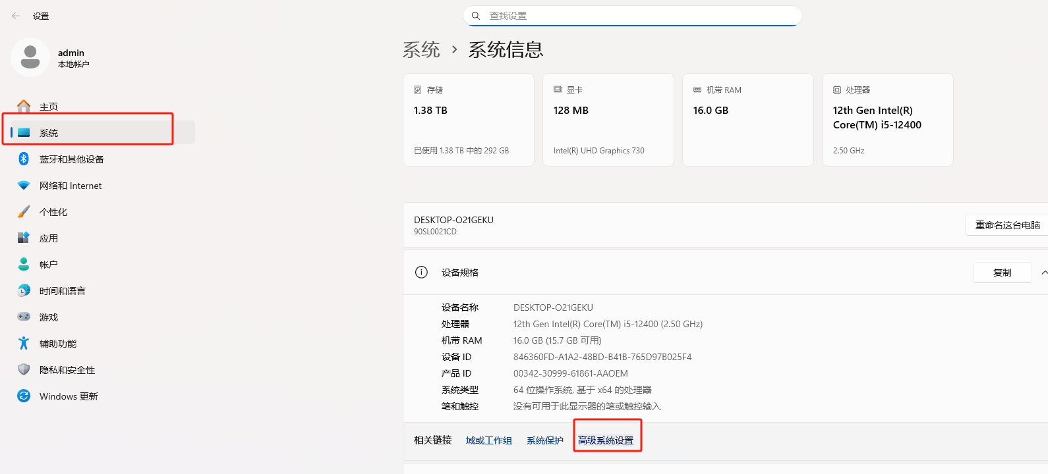Click the gamepad icon beside 游戏
1048x474 pixels.
pos(24,317)
